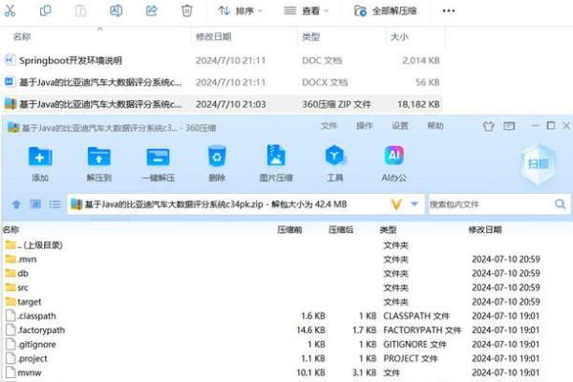Open the 帮助 menu in 360压缩
Viewport: 573px width, 382px height.
435,126
